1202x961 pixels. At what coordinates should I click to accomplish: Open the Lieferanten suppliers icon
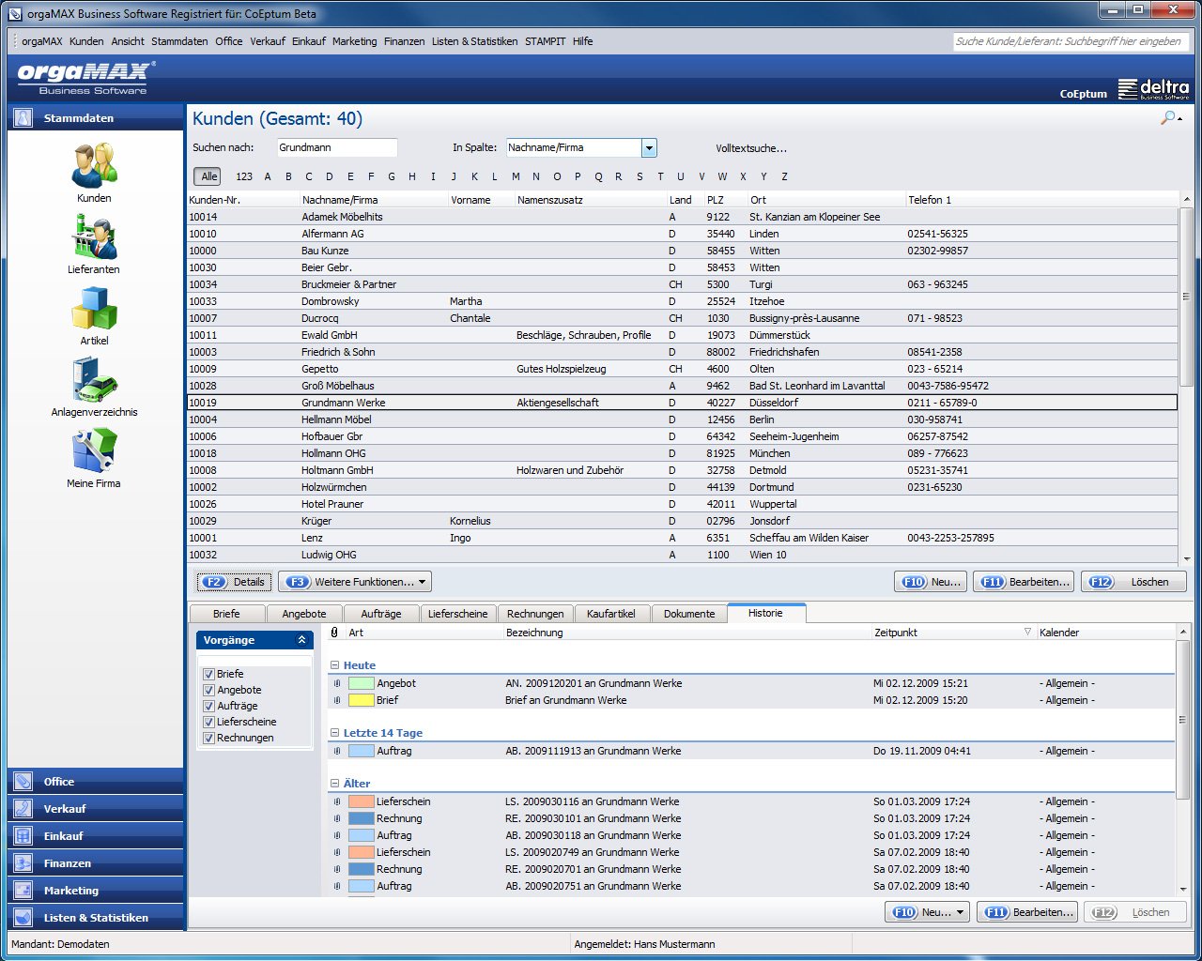point(94,237)
